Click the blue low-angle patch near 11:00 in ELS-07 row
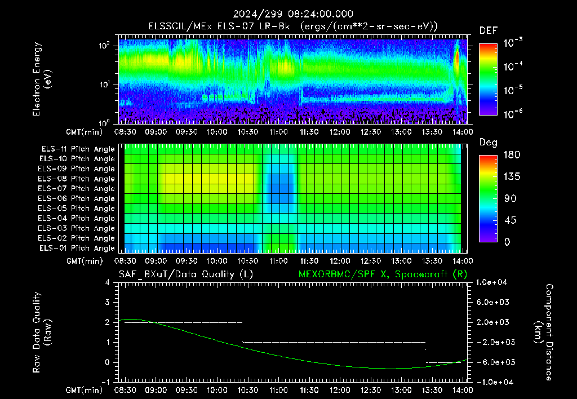Image resolution: width=577 pixels, height=399 pixels. tap(279, 188)
